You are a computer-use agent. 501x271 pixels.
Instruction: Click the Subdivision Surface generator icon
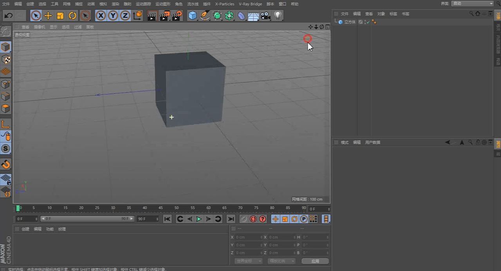(x=217, y=16)
